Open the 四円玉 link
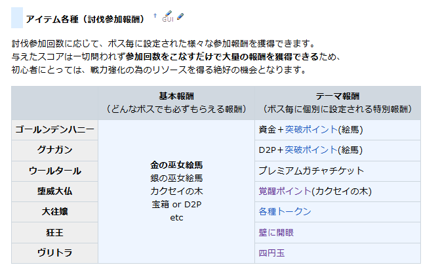Image resolution: width=438 pixels, height=269 pixels. pyautogui.click(x=272, y=253)
